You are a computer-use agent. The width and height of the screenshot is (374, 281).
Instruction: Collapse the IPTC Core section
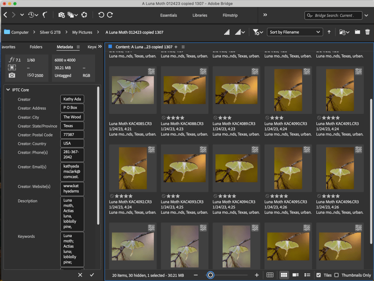(x=8, y=90)
